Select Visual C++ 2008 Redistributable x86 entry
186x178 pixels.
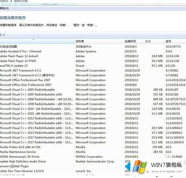coord(37,104)
